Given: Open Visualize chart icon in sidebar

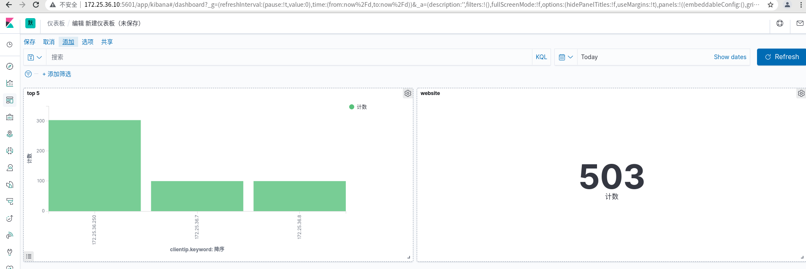Looking at the screenshot, I should click(x=10, y=83).
